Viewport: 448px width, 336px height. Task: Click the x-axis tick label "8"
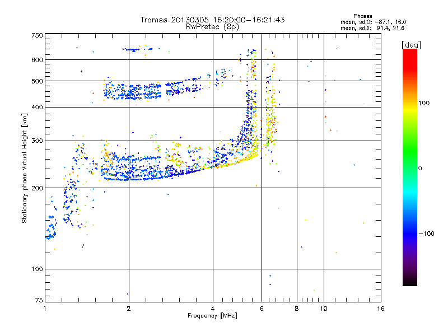click(297, 309)
